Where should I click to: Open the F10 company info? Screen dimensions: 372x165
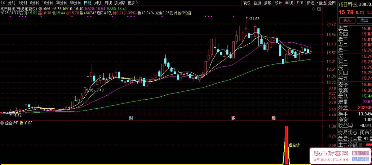coord(299,3)
